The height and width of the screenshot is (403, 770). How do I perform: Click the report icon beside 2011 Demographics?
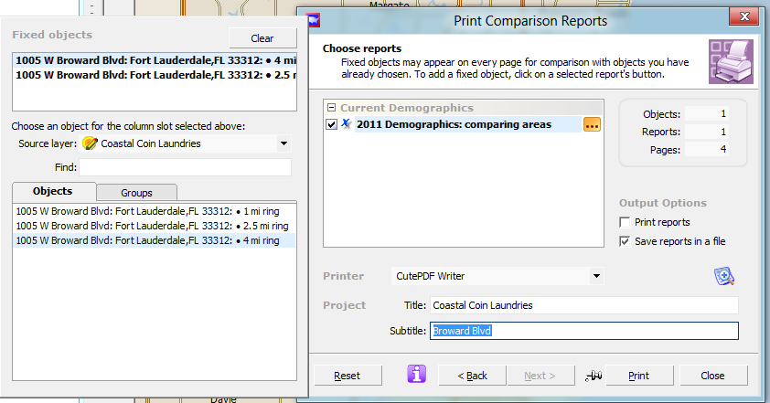tap(347, 124)
